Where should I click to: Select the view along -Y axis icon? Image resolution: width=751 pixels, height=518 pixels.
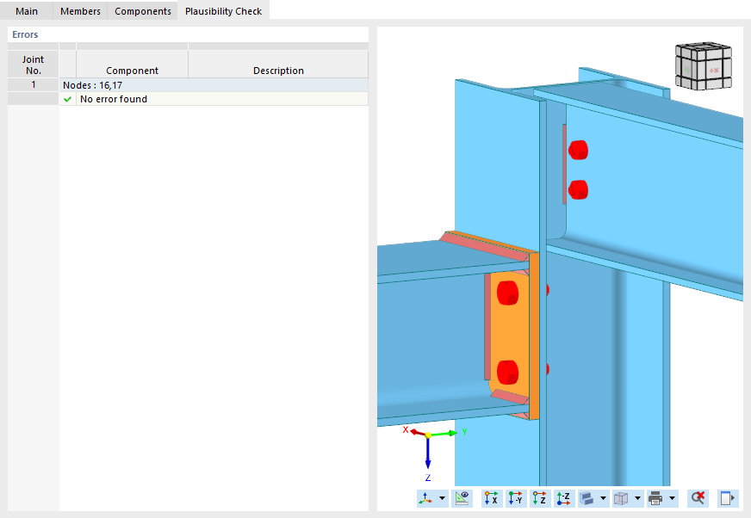tap(515, 498)
